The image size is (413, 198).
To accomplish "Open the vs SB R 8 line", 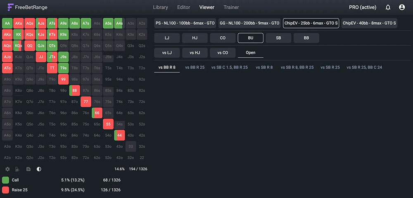I will [x=264, y=67].
